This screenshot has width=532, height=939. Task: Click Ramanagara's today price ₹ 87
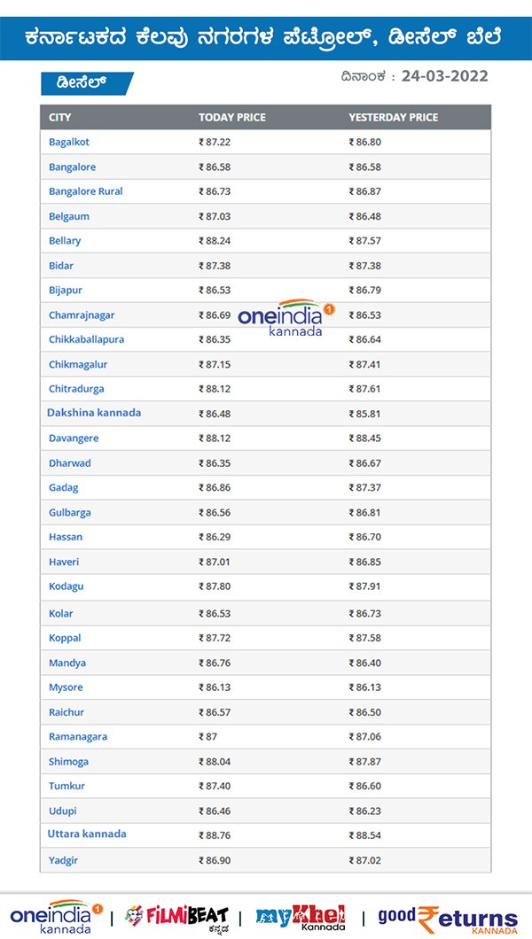(x=207, y=737)
